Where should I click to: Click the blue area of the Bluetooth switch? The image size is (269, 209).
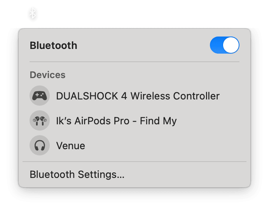click(x=217, y=45)
